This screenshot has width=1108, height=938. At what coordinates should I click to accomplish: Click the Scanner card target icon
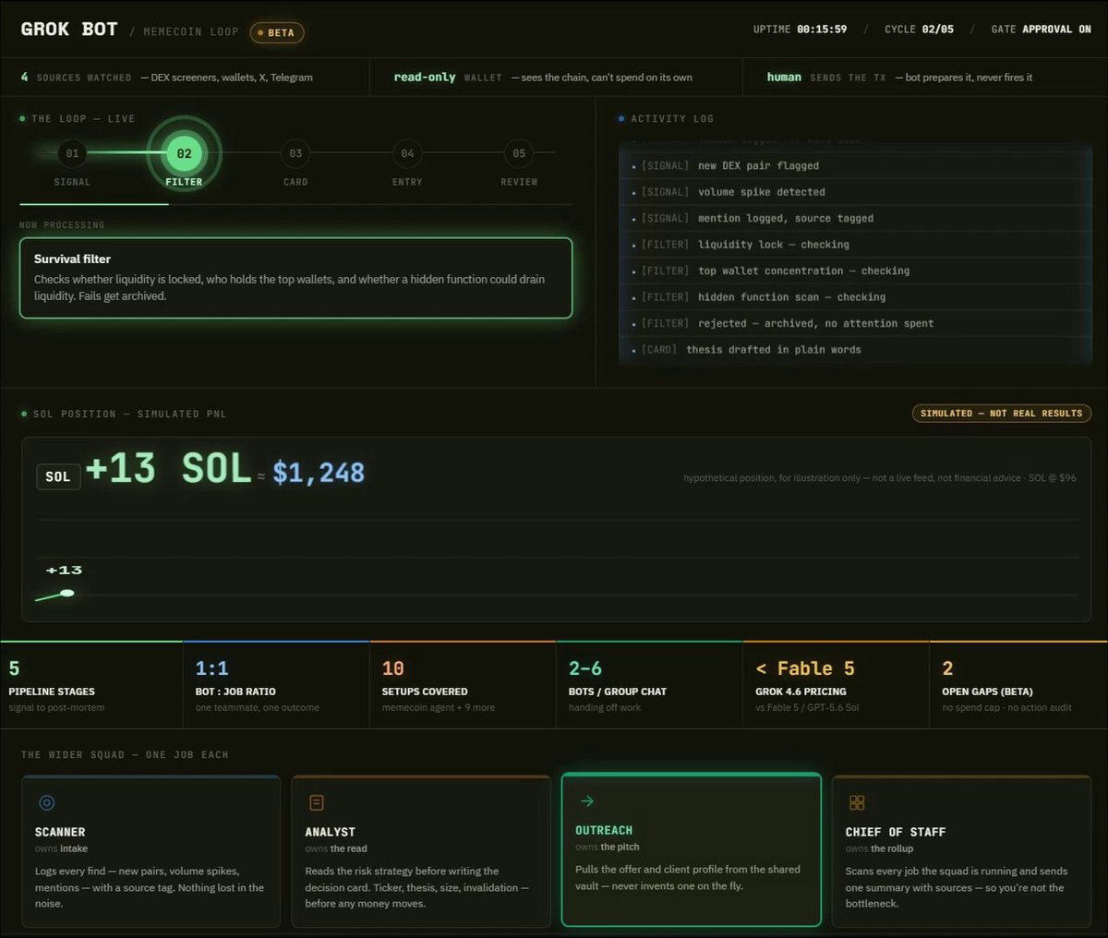click(x=46, y=803)
